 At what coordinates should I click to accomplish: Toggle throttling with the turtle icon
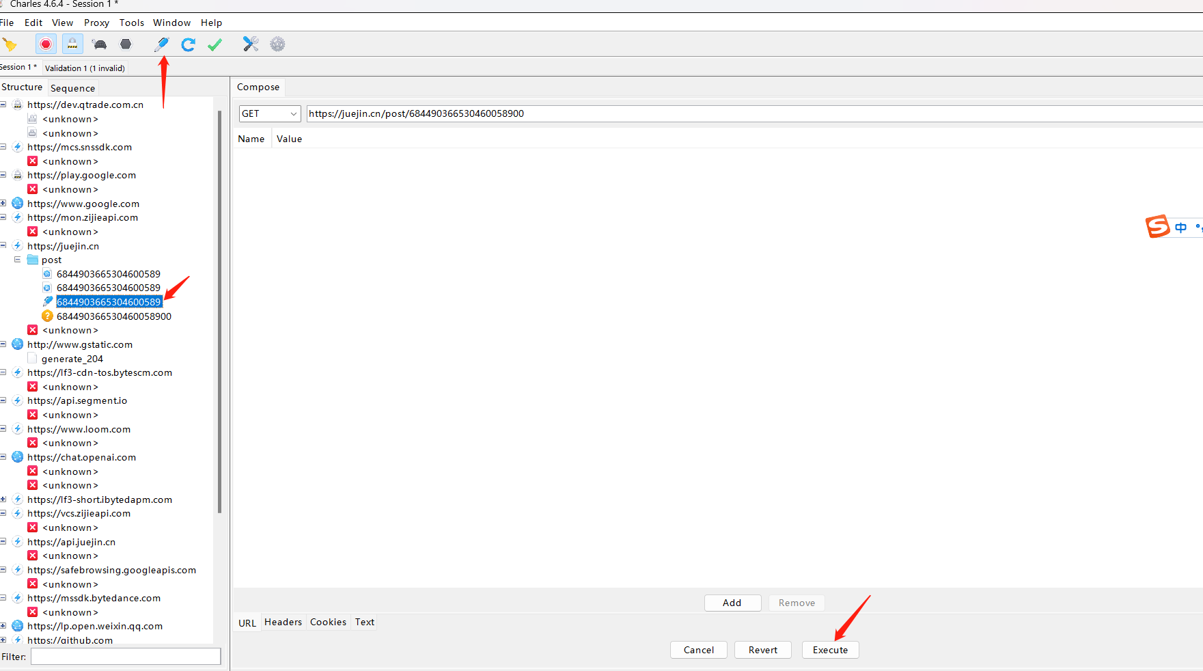pyautogui.click(x=100, y=44)
